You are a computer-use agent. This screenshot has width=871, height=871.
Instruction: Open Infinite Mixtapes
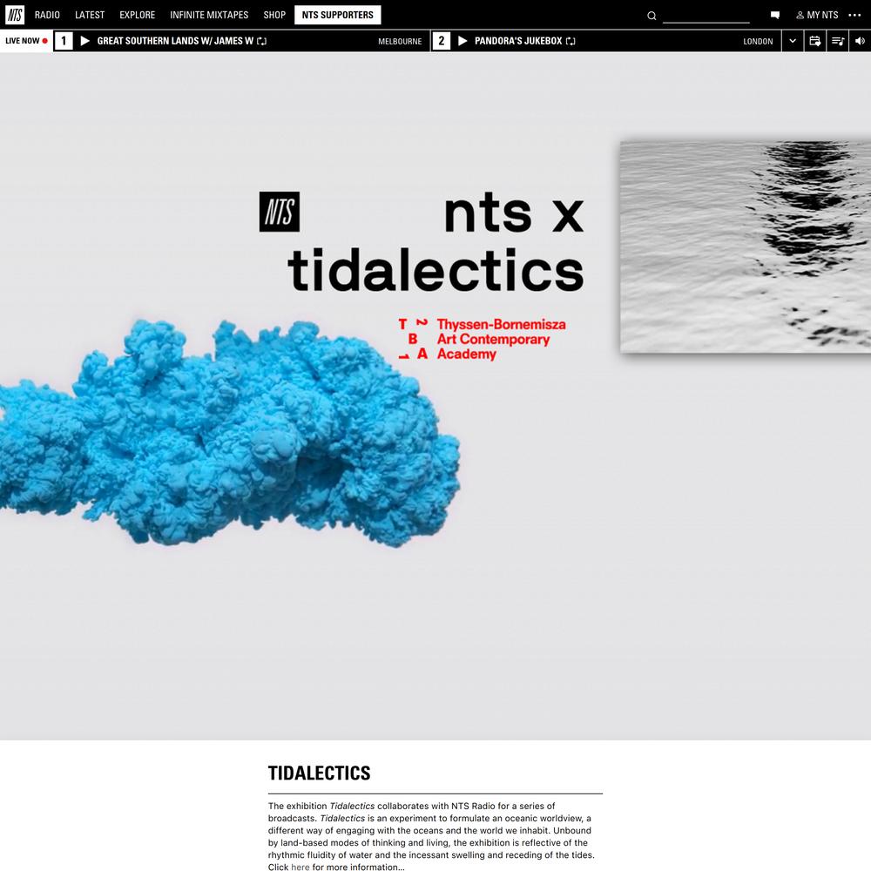209,15
